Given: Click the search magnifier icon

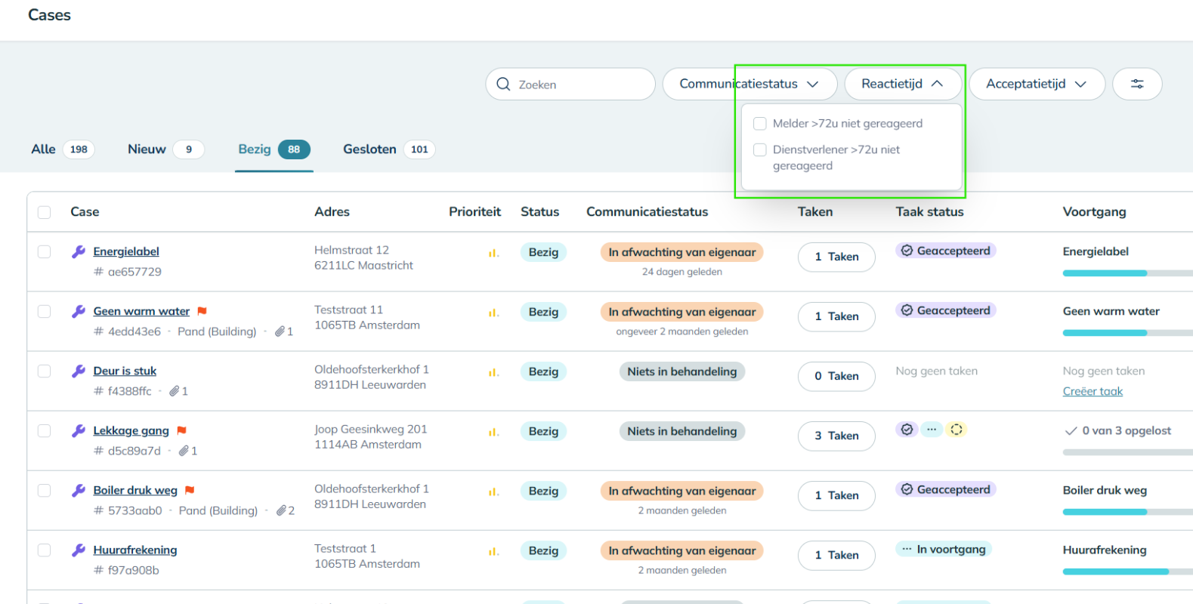Looking at the screenshot, I should (503, 84).
